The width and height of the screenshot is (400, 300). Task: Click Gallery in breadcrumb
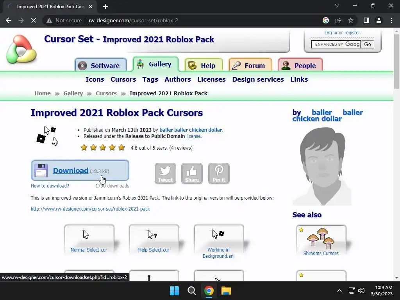click(x=73, y=93)
